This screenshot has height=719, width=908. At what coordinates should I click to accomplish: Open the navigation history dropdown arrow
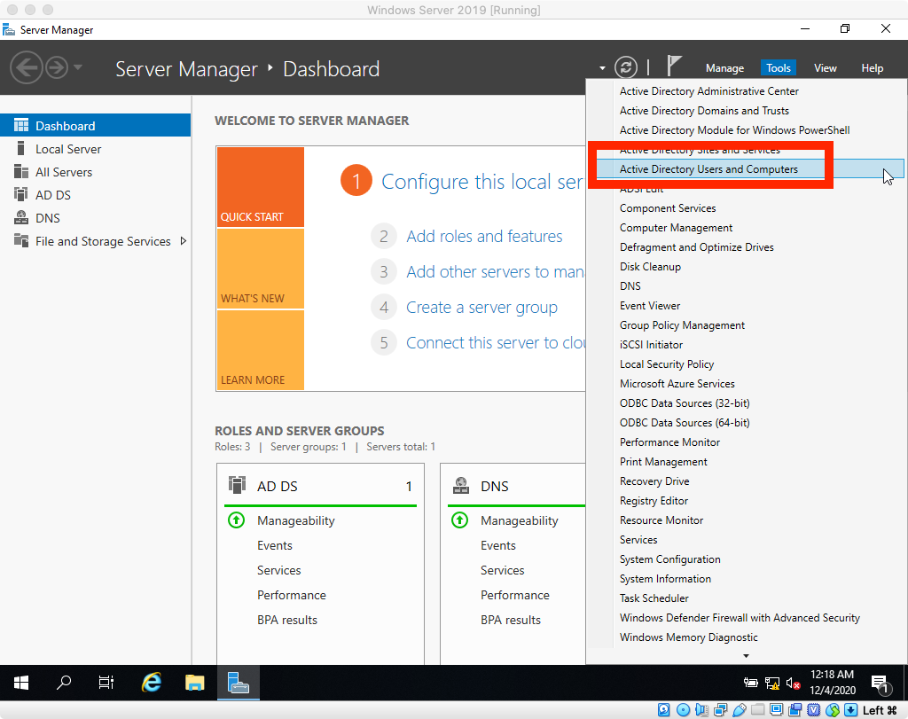78,67
